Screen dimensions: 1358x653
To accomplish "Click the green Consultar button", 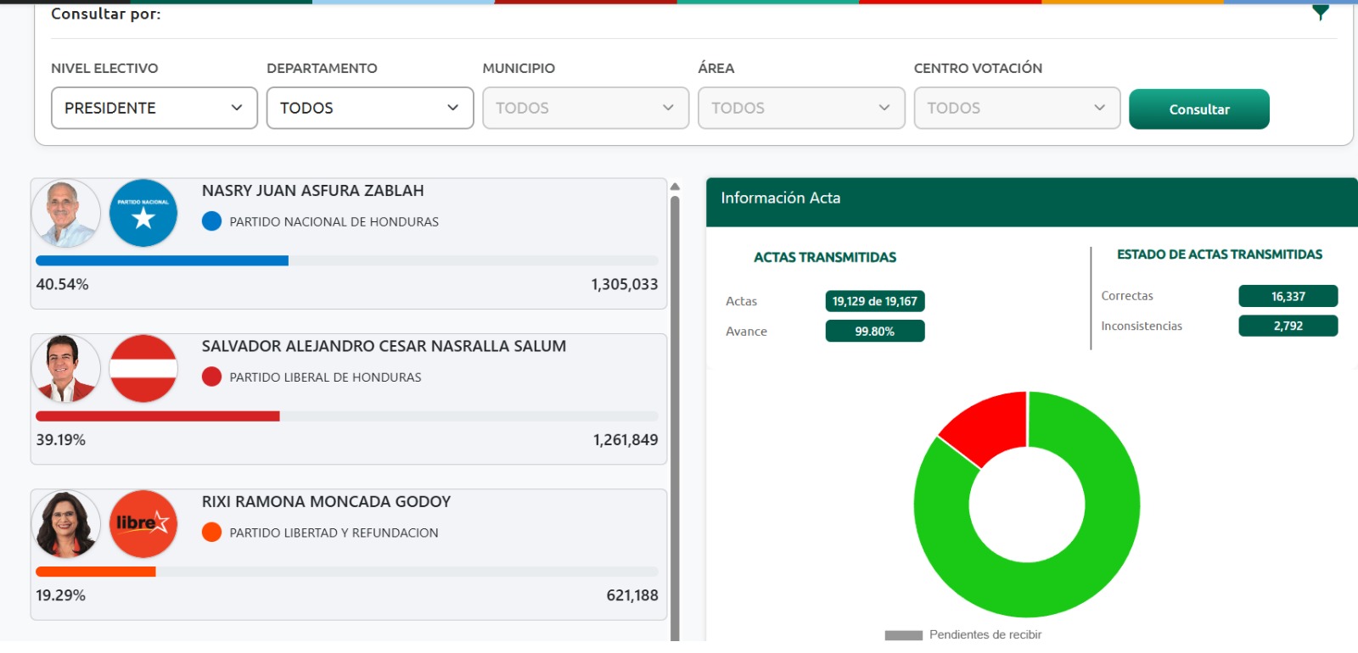I will (x=1199, y=109).
